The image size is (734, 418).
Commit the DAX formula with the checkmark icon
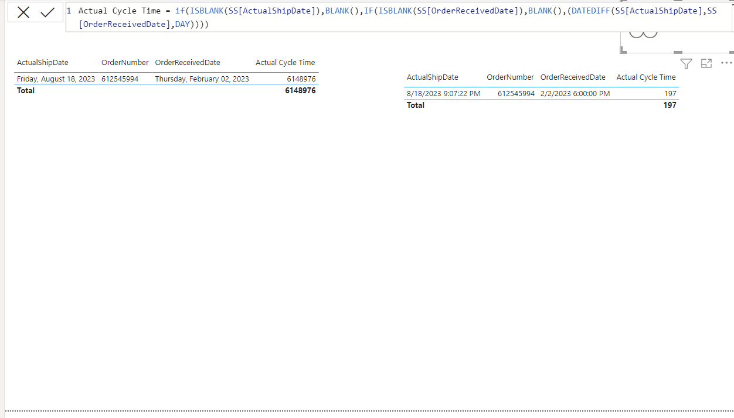coord(47,12)
